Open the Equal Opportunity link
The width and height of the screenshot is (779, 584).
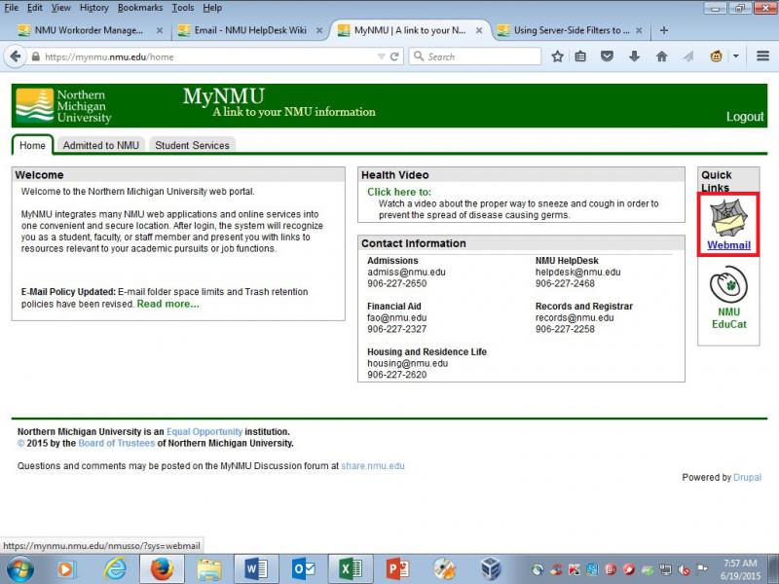pyautogui.click(x=204, y=431)
